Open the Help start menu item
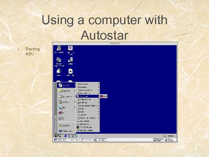The image size is (209, 157). coord(66,113)
